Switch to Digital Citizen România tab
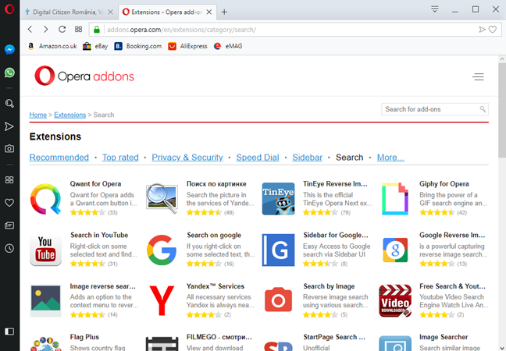Screen dimensions: 506x351 [68, 12]
